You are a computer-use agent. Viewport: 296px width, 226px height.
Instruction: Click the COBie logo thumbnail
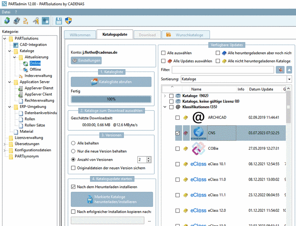coord(198,149)
